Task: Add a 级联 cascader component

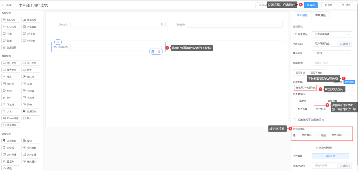Action: 11,168
